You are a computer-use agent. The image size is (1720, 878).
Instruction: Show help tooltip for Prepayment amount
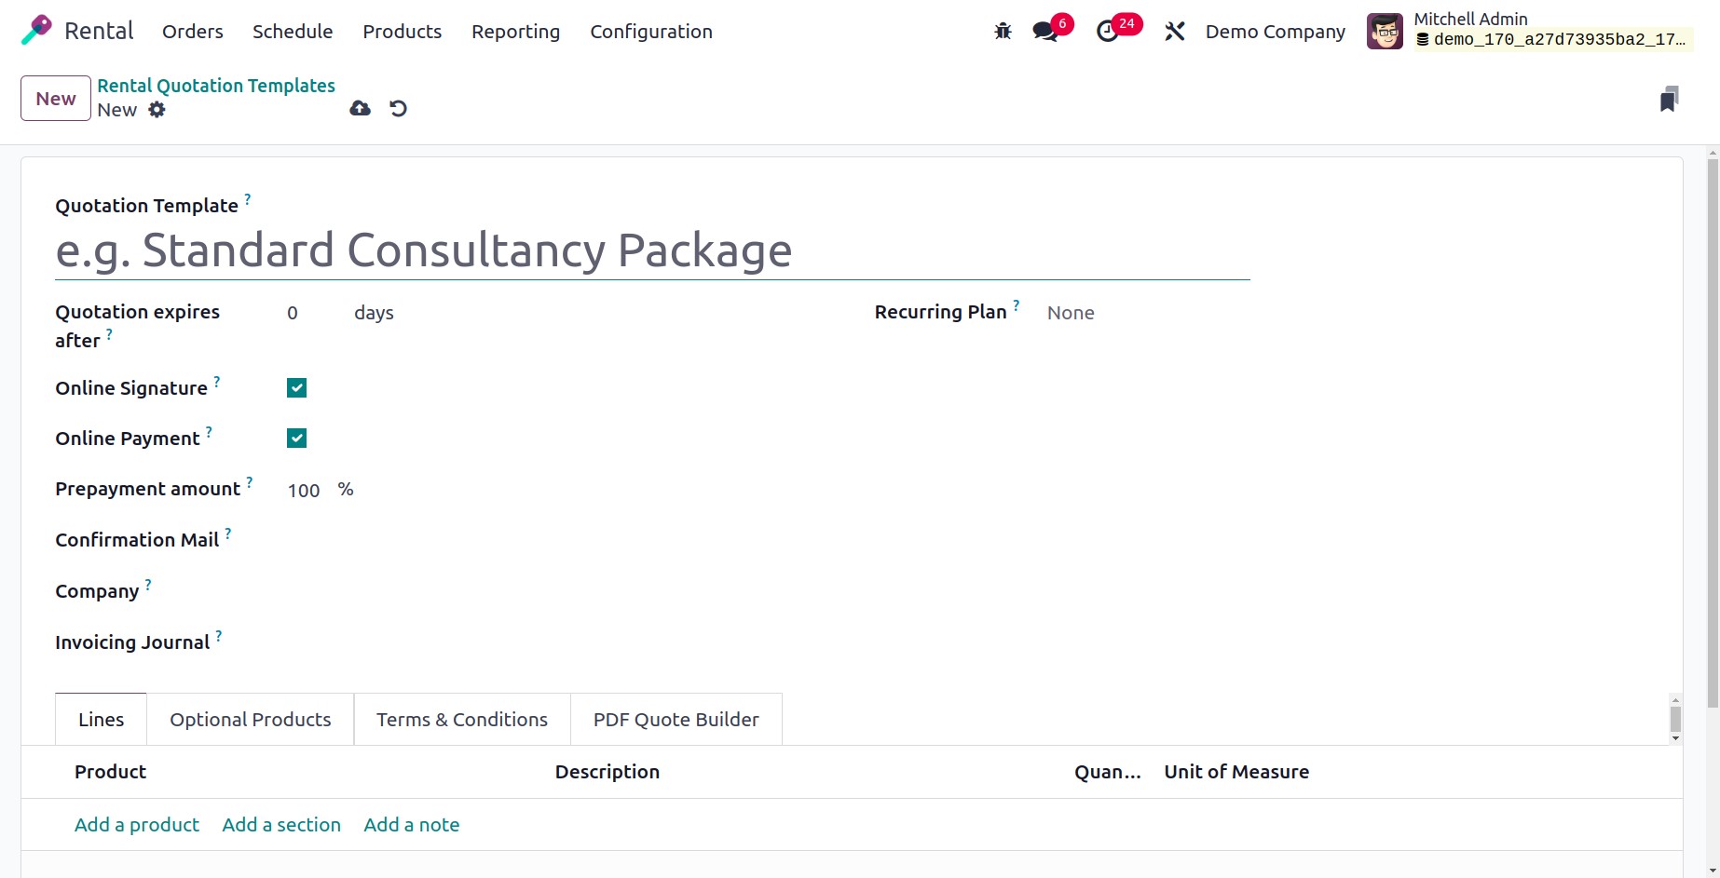click(249, 481)
